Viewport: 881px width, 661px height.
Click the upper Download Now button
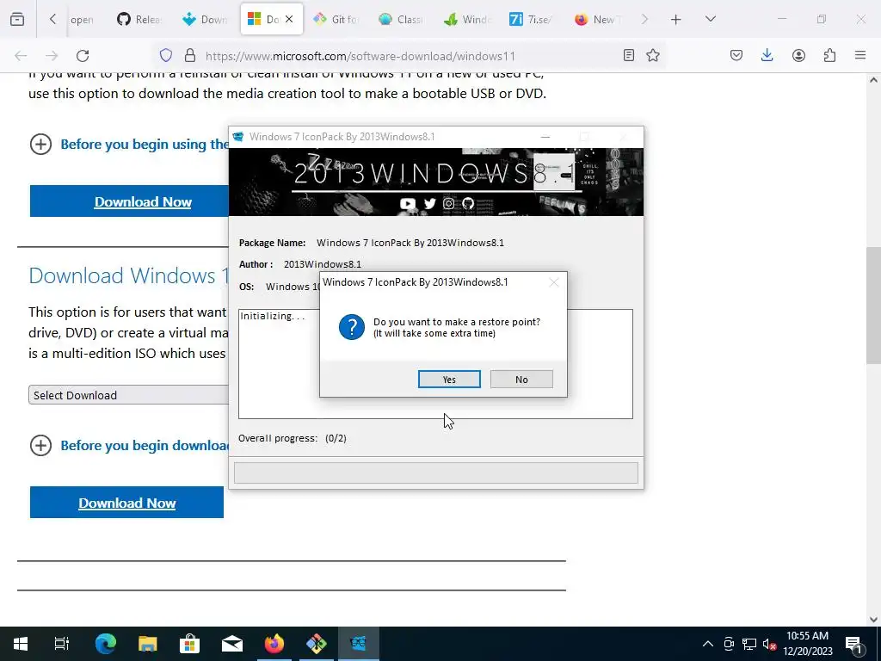(x=129, y=201)
